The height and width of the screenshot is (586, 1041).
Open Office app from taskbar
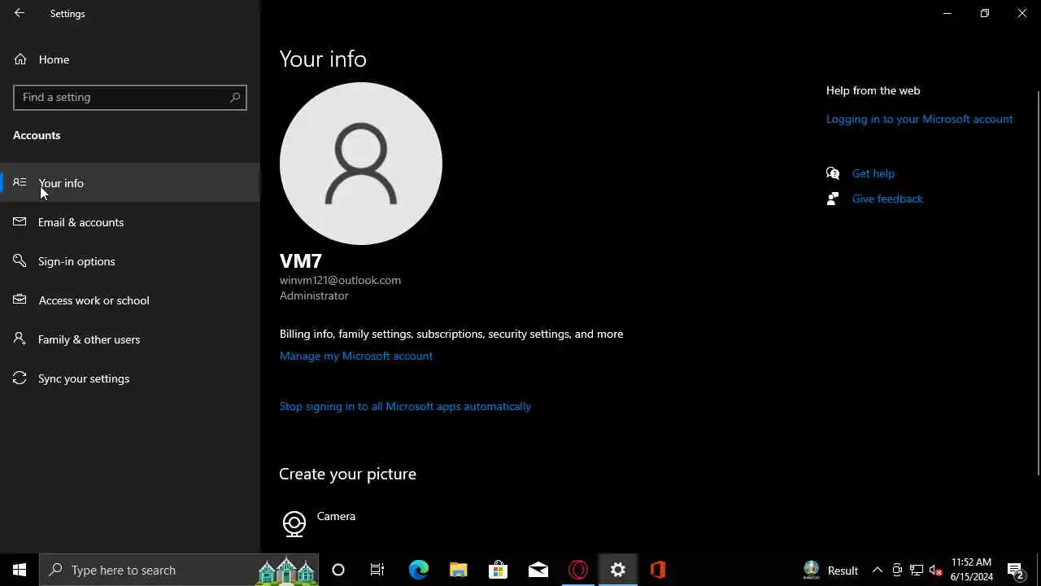pyautogui.click(x=658, y=570)
